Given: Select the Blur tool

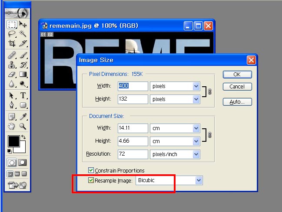Looking at the screenshot, I should [x=12, y=84].
